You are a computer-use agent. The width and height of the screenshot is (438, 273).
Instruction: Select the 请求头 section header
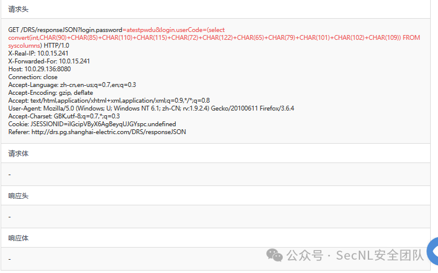pos(18,9)
